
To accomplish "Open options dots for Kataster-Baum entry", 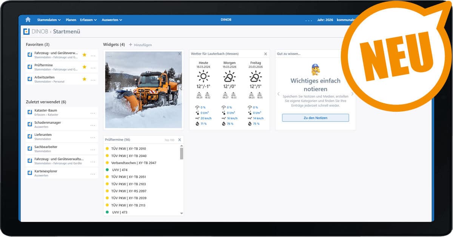I will (x=93, y=113).
